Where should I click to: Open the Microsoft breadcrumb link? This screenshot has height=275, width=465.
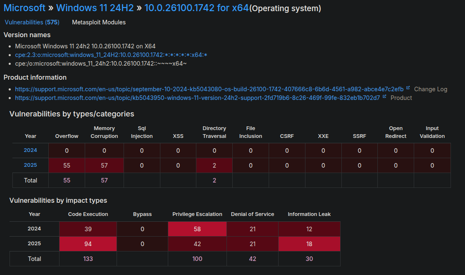click(x=24, y=8)
